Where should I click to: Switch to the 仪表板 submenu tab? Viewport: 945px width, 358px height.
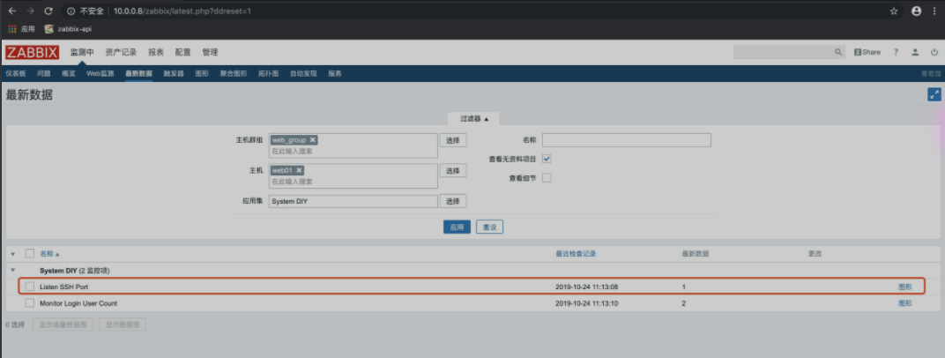click(x=16, y=73)
